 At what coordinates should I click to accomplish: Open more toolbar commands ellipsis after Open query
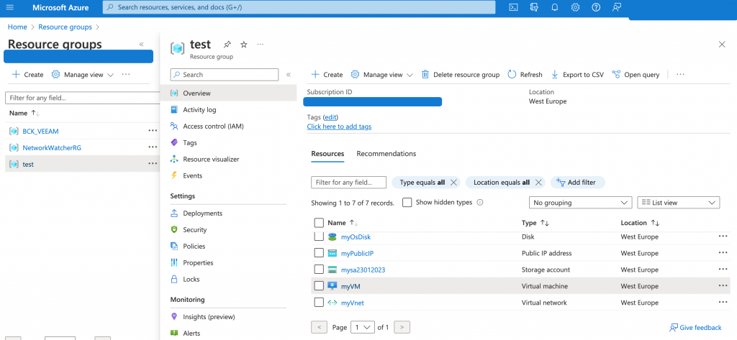click(680, 75)
